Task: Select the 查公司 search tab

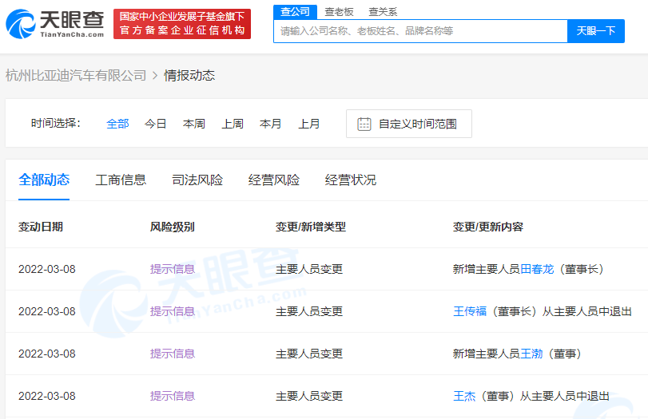Action: 295,11
